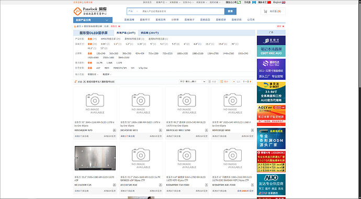Screen dimensions: 361x199
Task: Click the blue search button
Action: (x=230, y=11)
